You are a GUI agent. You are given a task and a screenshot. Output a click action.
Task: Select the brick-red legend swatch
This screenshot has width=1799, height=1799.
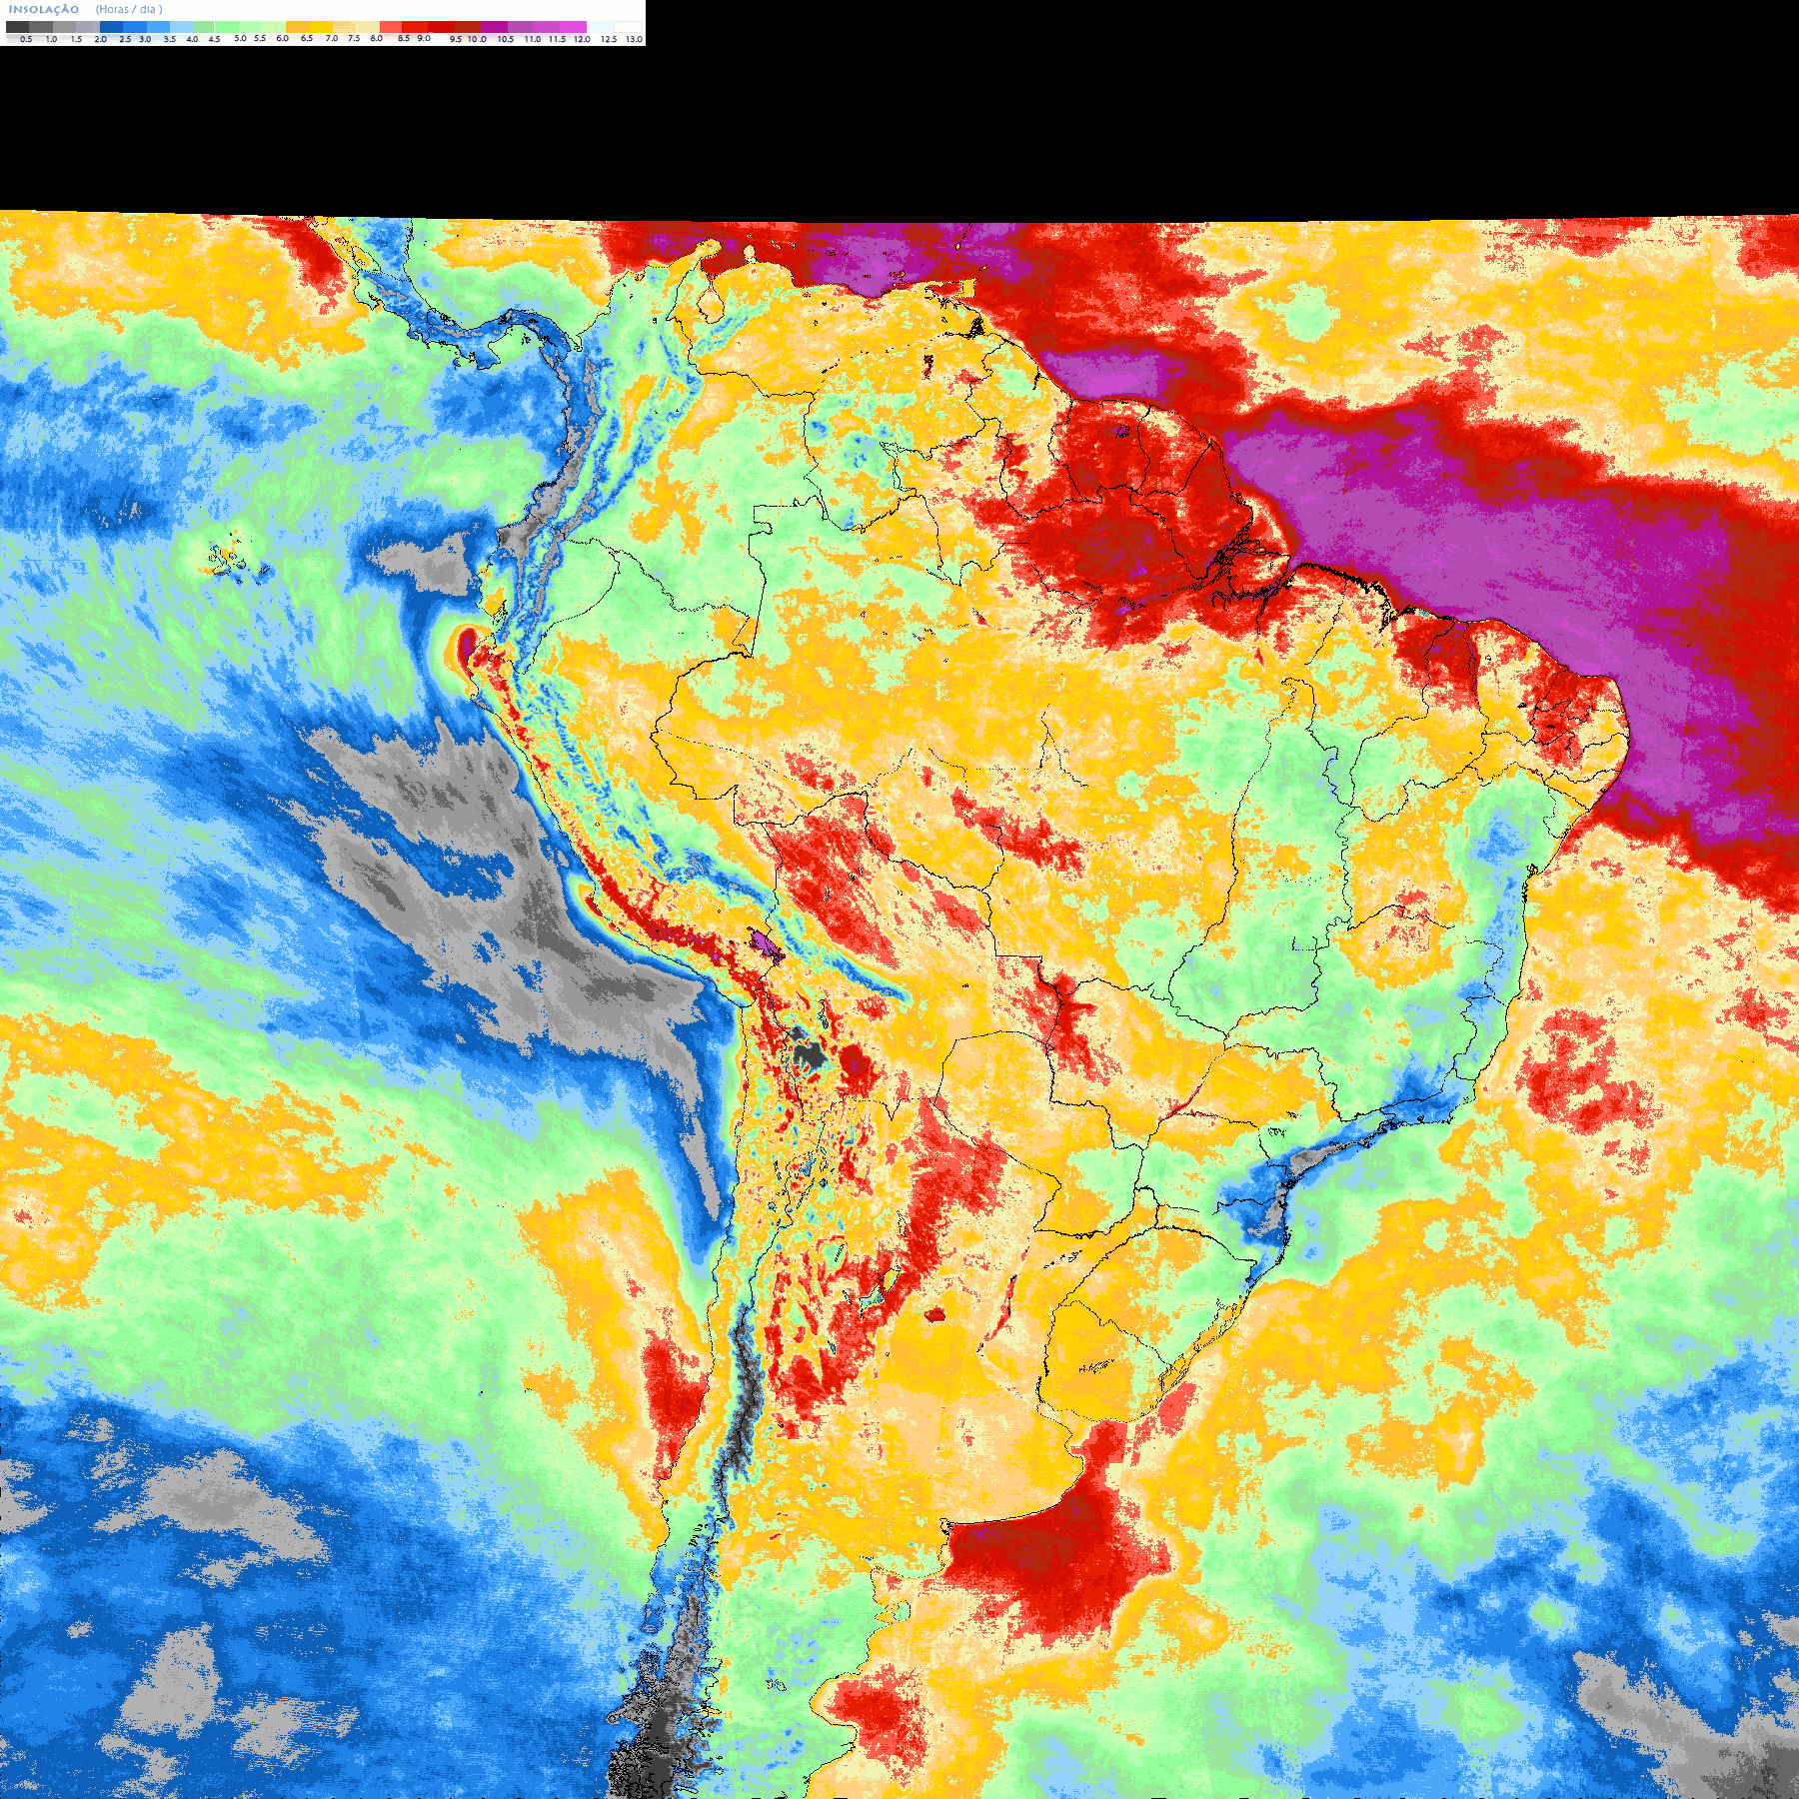tap(468, 27)
